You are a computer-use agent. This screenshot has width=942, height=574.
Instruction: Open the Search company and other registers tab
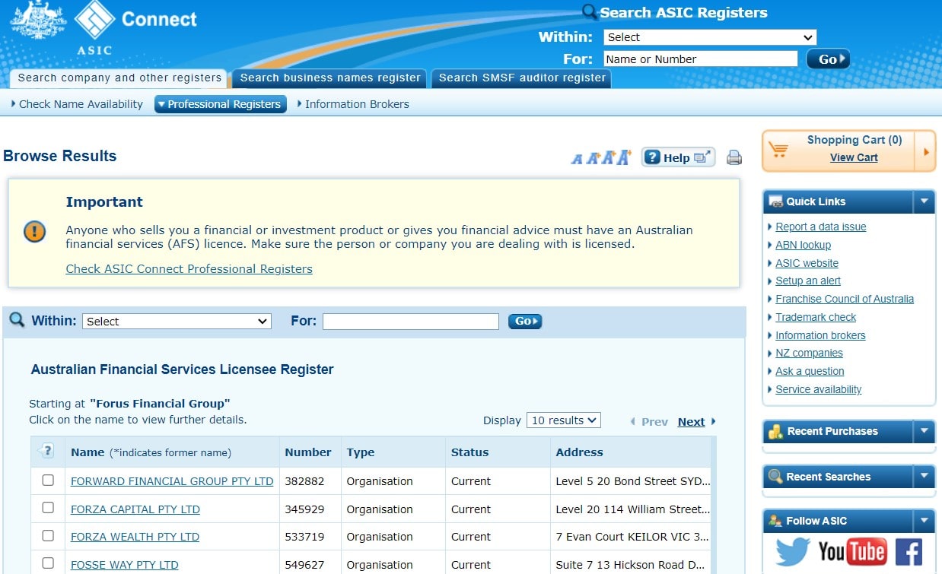pyautogui.click(x=119, y=78)
